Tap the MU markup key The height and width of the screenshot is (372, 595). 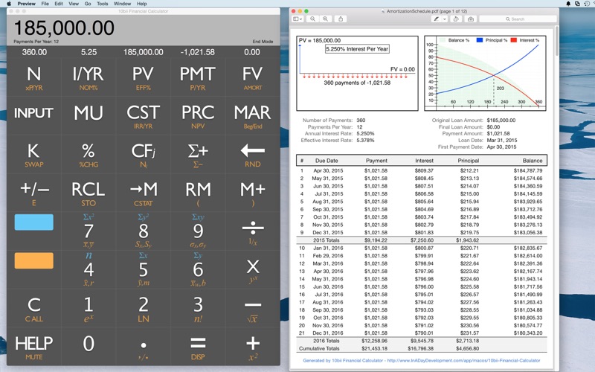tap(89, 116)
